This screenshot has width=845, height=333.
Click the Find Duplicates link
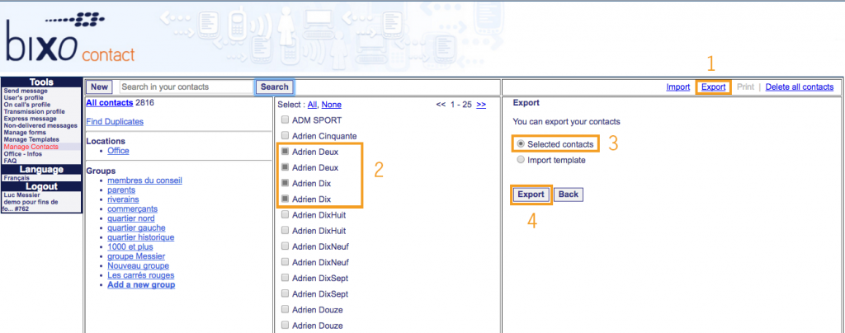click(115, 122)
